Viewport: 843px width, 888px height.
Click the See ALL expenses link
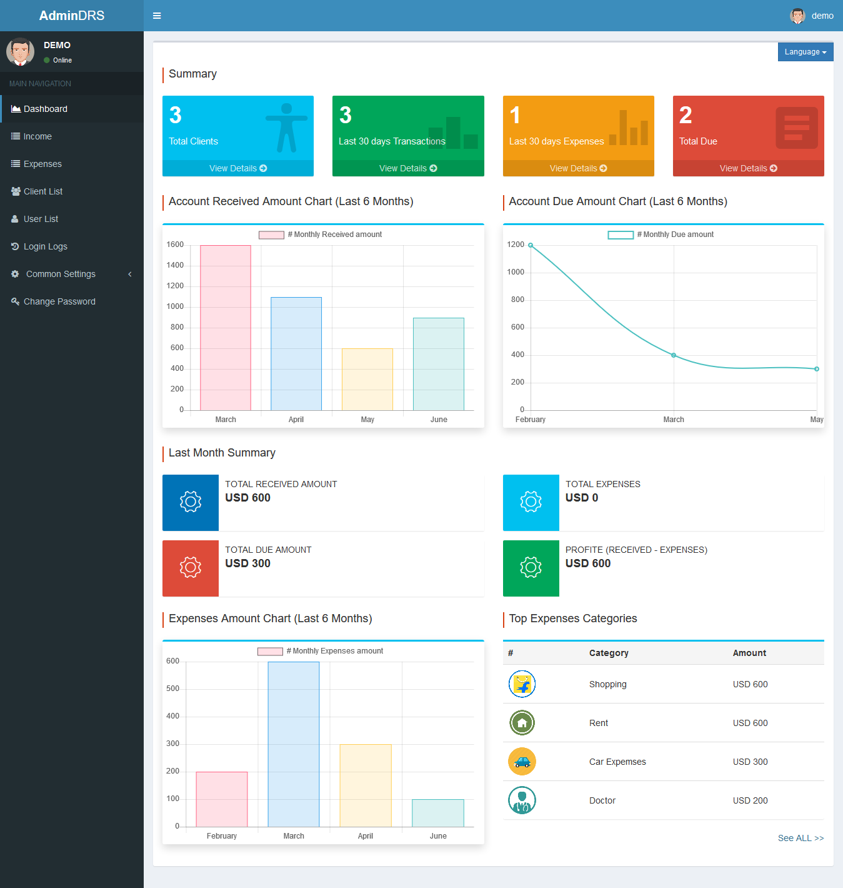click(801, 838)
